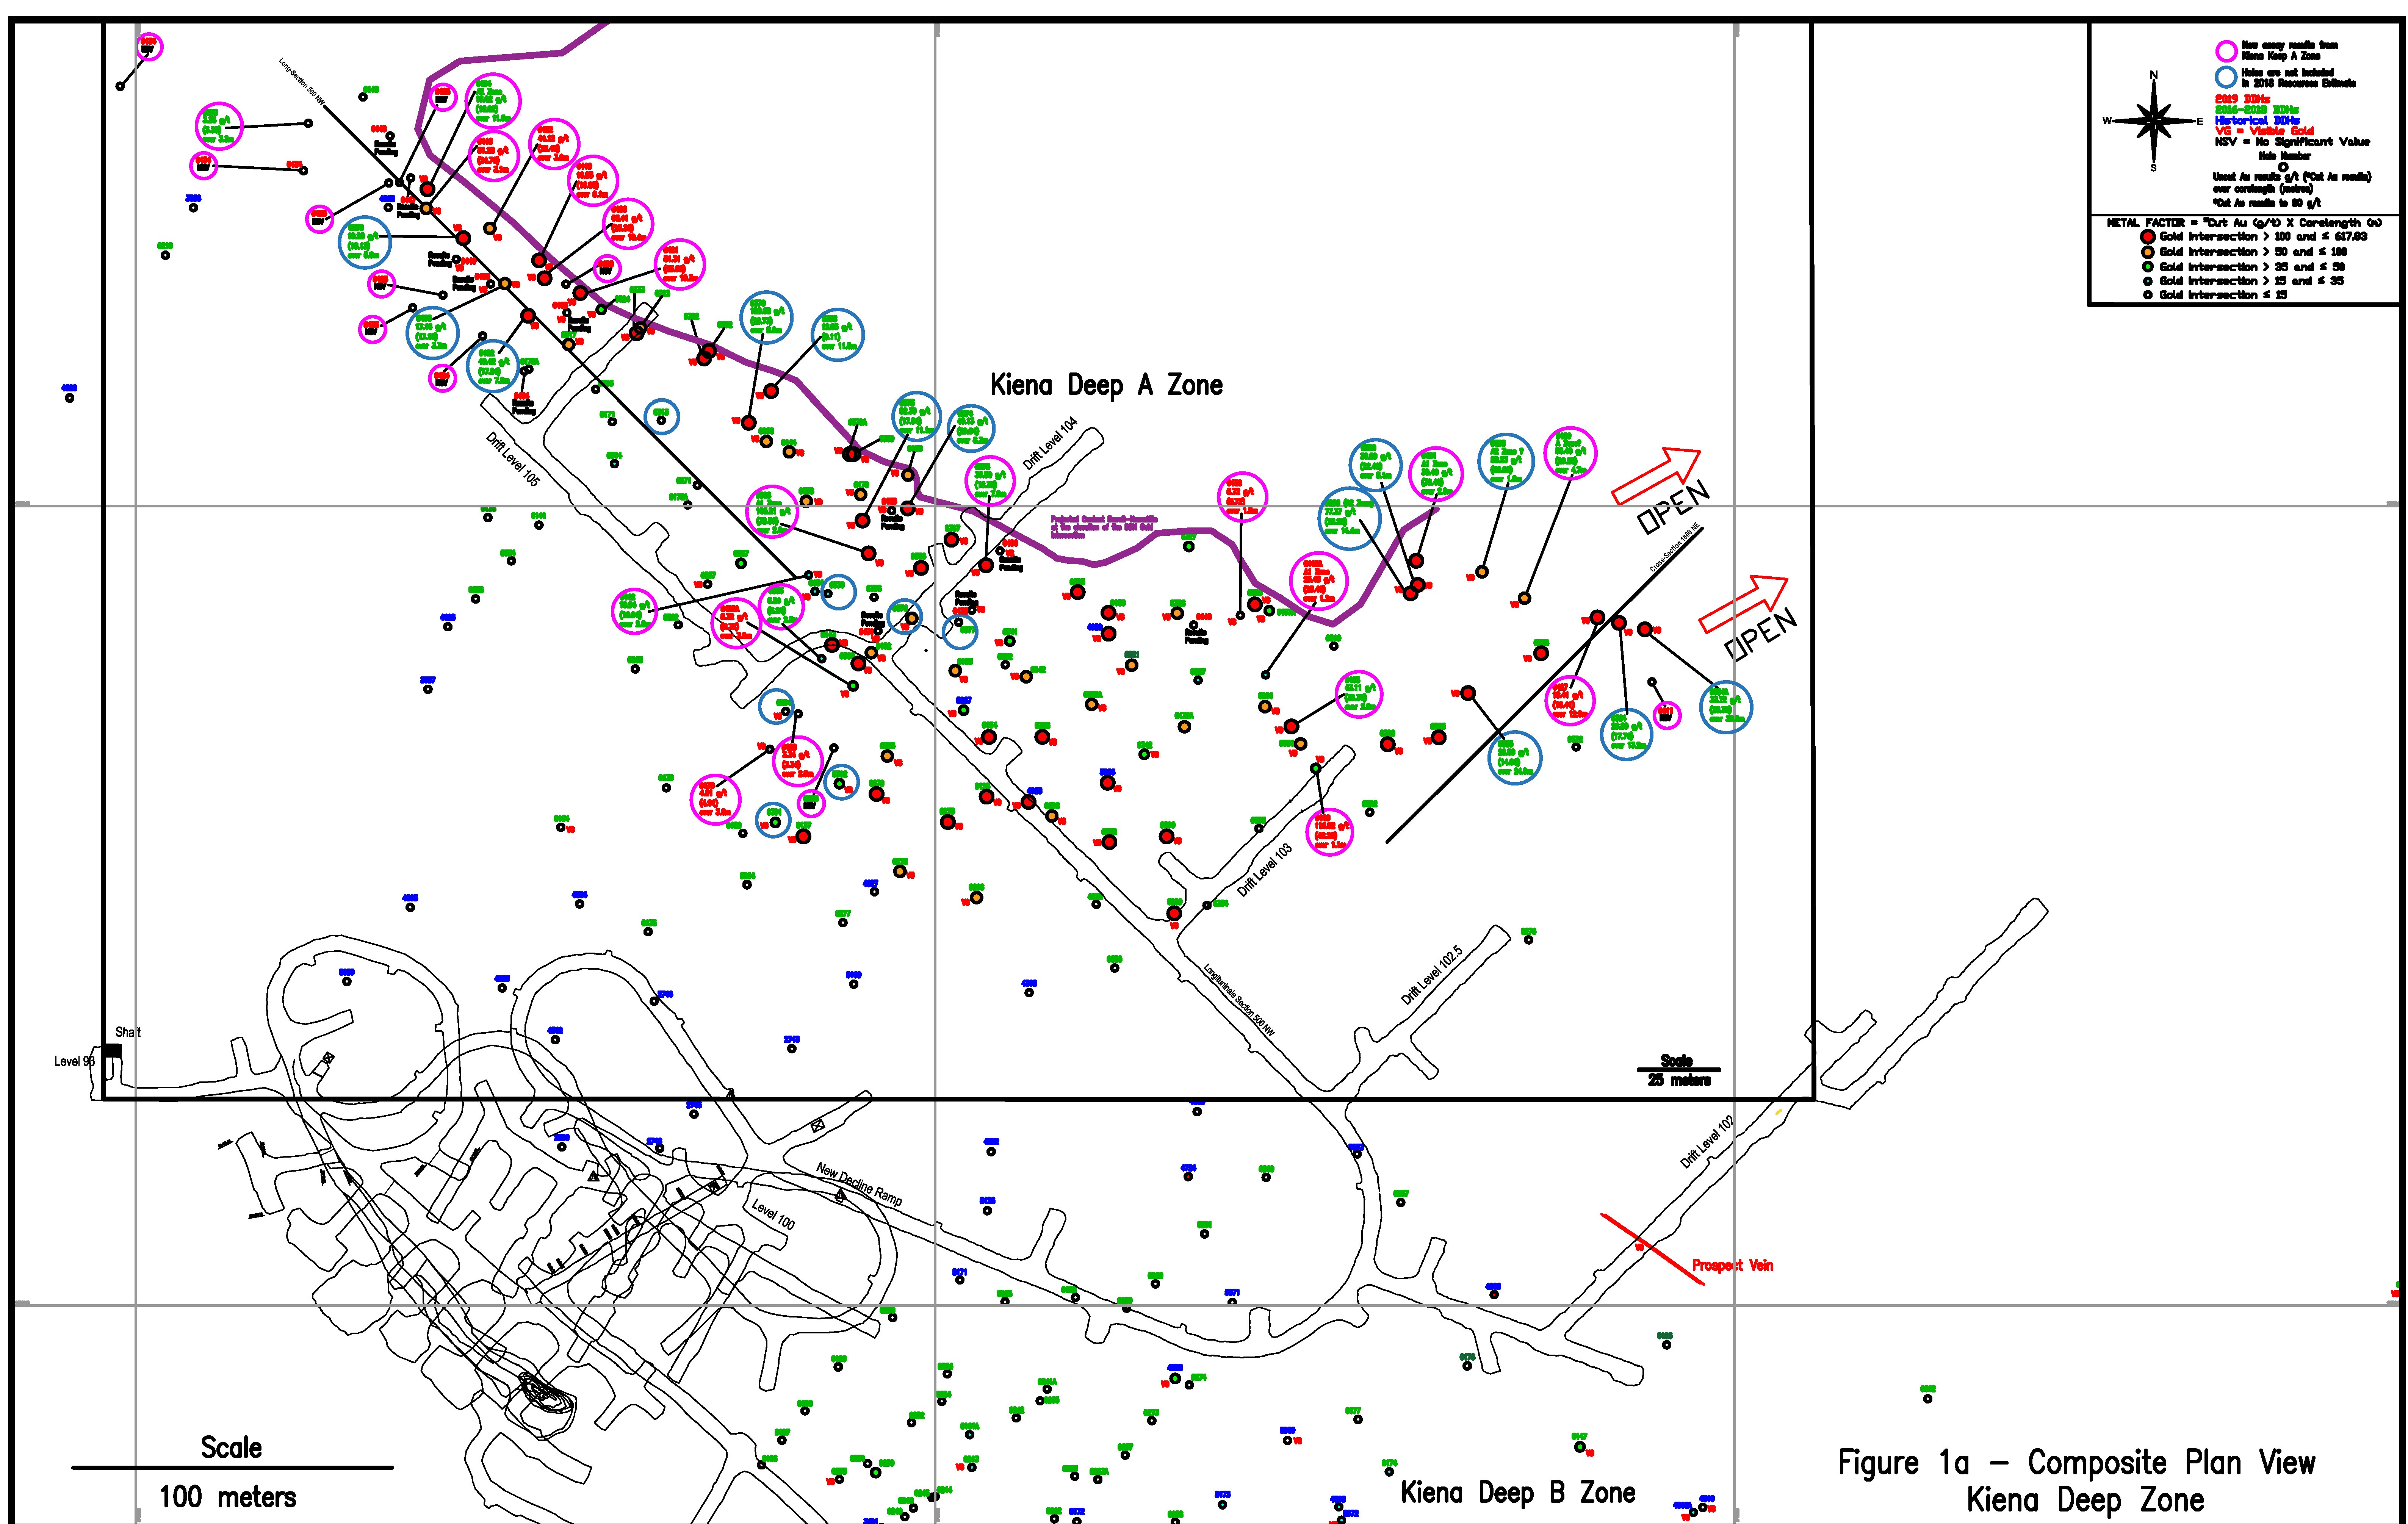
Task: Click the 2016-2018 DDHs green legend text
Action: 2257,110
